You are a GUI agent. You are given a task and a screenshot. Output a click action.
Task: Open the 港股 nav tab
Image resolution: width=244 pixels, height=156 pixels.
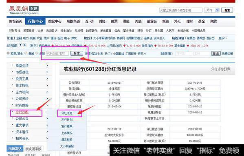point(126,21)
